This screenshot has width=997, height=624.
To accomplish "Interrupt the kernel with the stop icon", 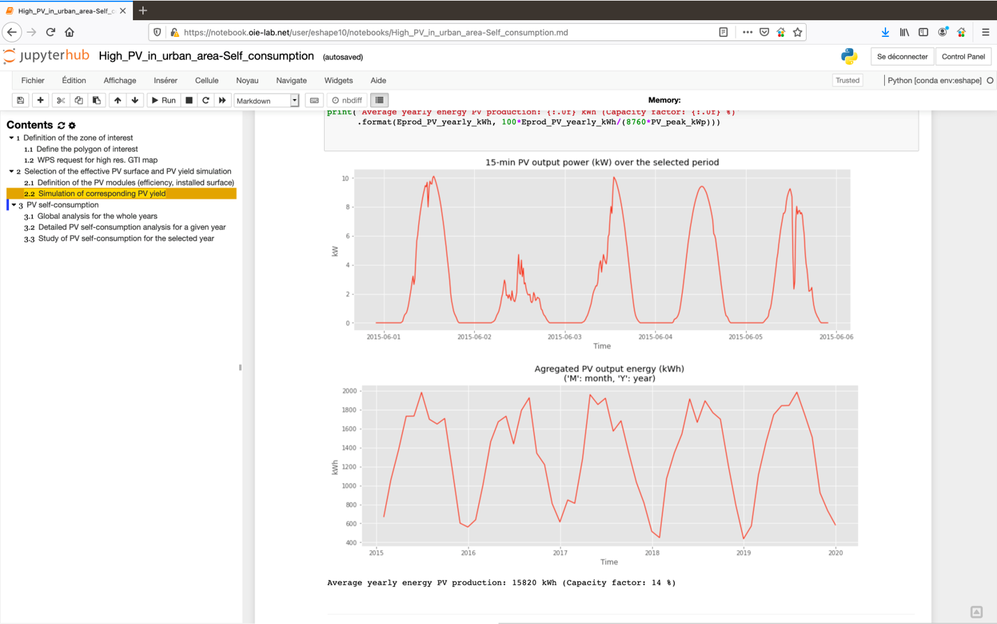I will pos(187,100).
